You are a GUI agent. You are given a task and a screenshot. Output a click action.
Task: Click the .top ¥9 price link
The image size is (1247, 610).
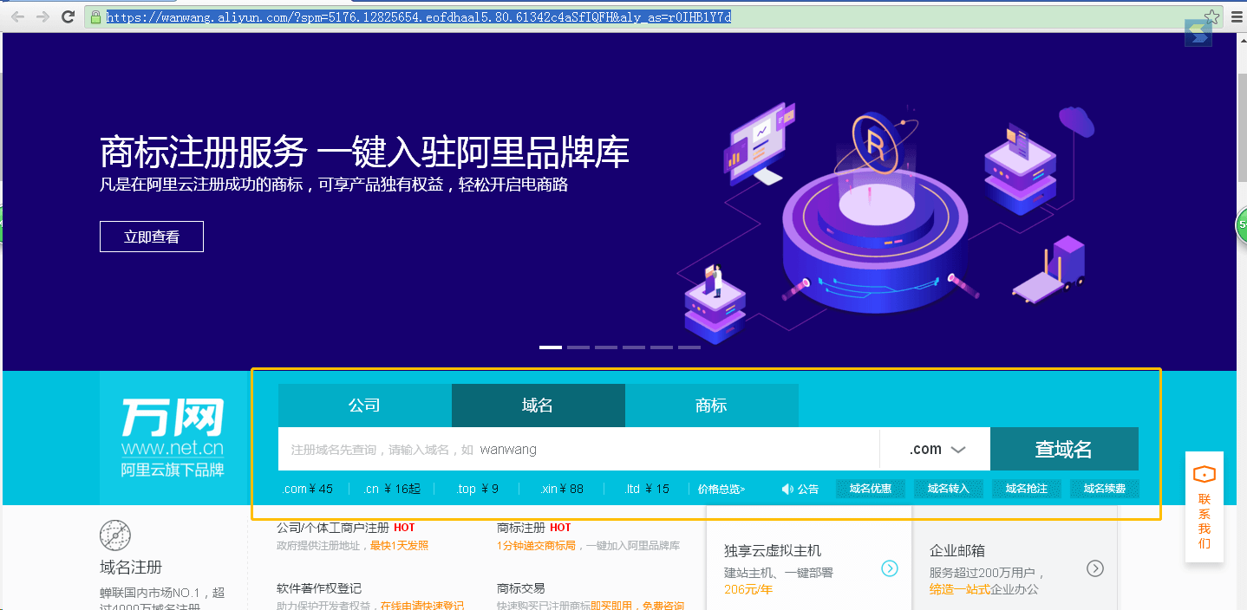point(478,489)
